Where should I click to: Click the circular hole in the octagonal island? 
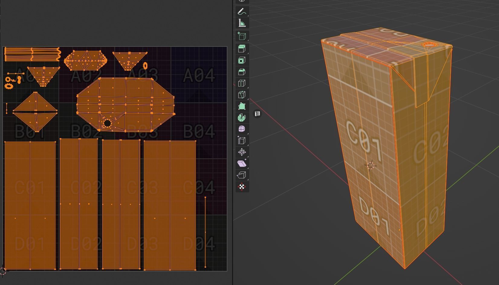[107, 123]
